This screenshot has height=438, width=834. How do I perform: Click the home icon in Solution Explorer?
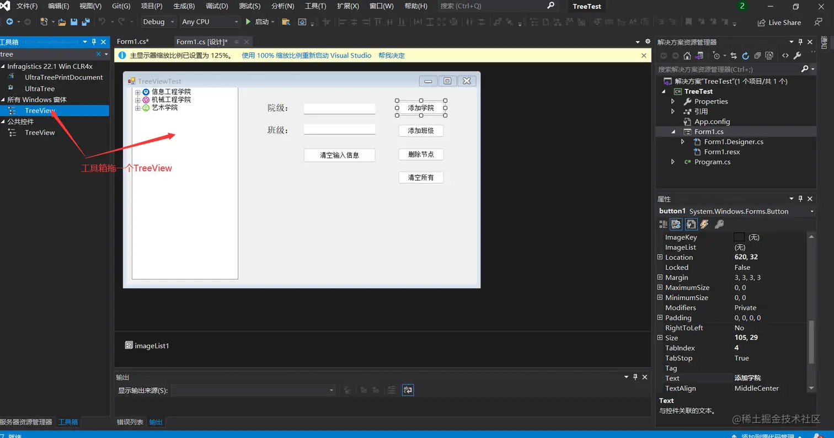[x=687, y=56]
